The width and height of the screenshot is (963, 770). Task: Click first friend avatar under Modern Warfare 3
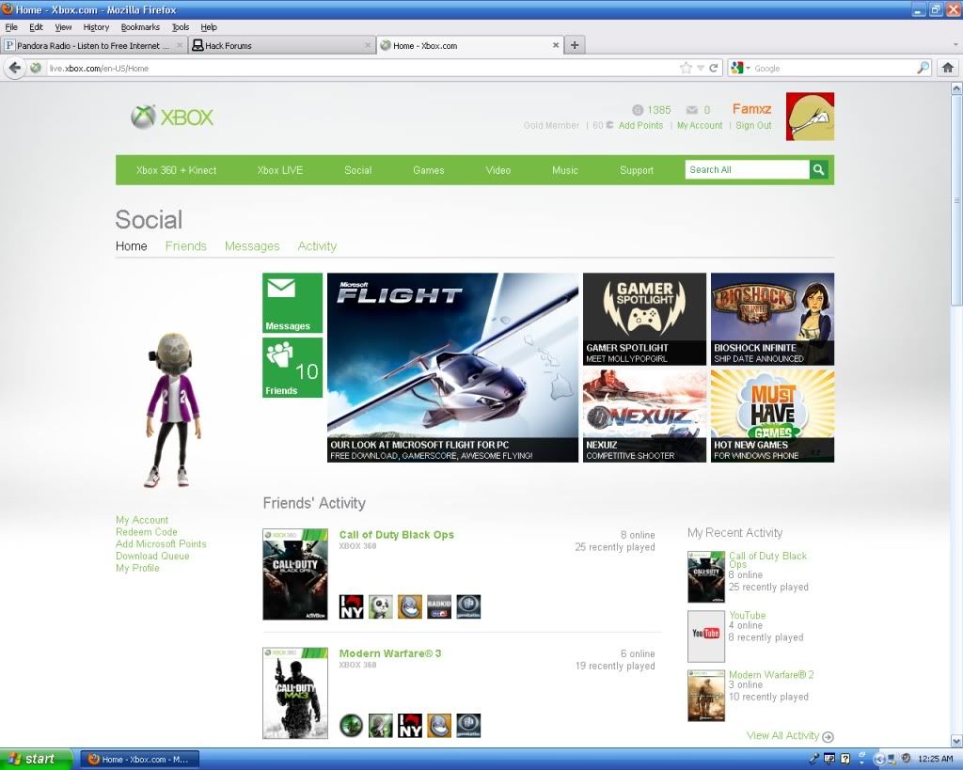click(x=352, y=725)
